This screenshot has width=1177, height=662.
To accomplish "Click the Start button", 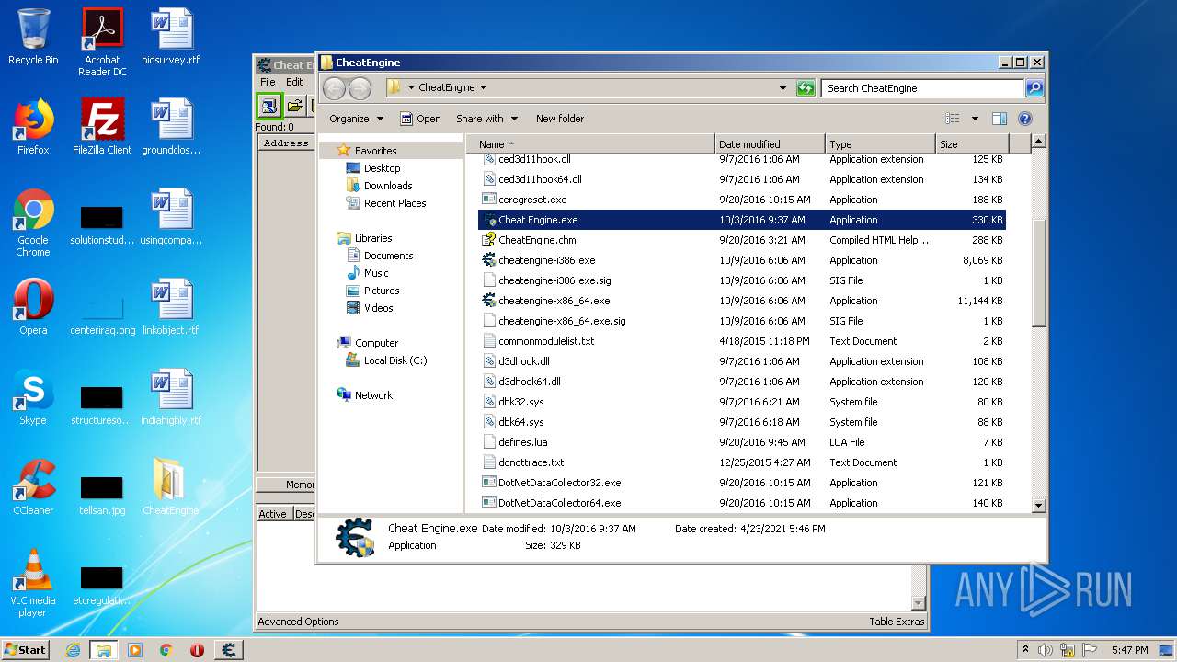I will coord(26,649).
